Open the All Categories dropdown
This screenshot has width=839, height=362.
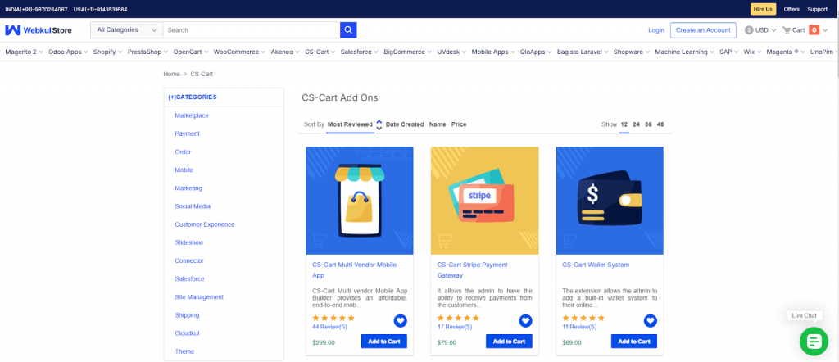point(127,30)
